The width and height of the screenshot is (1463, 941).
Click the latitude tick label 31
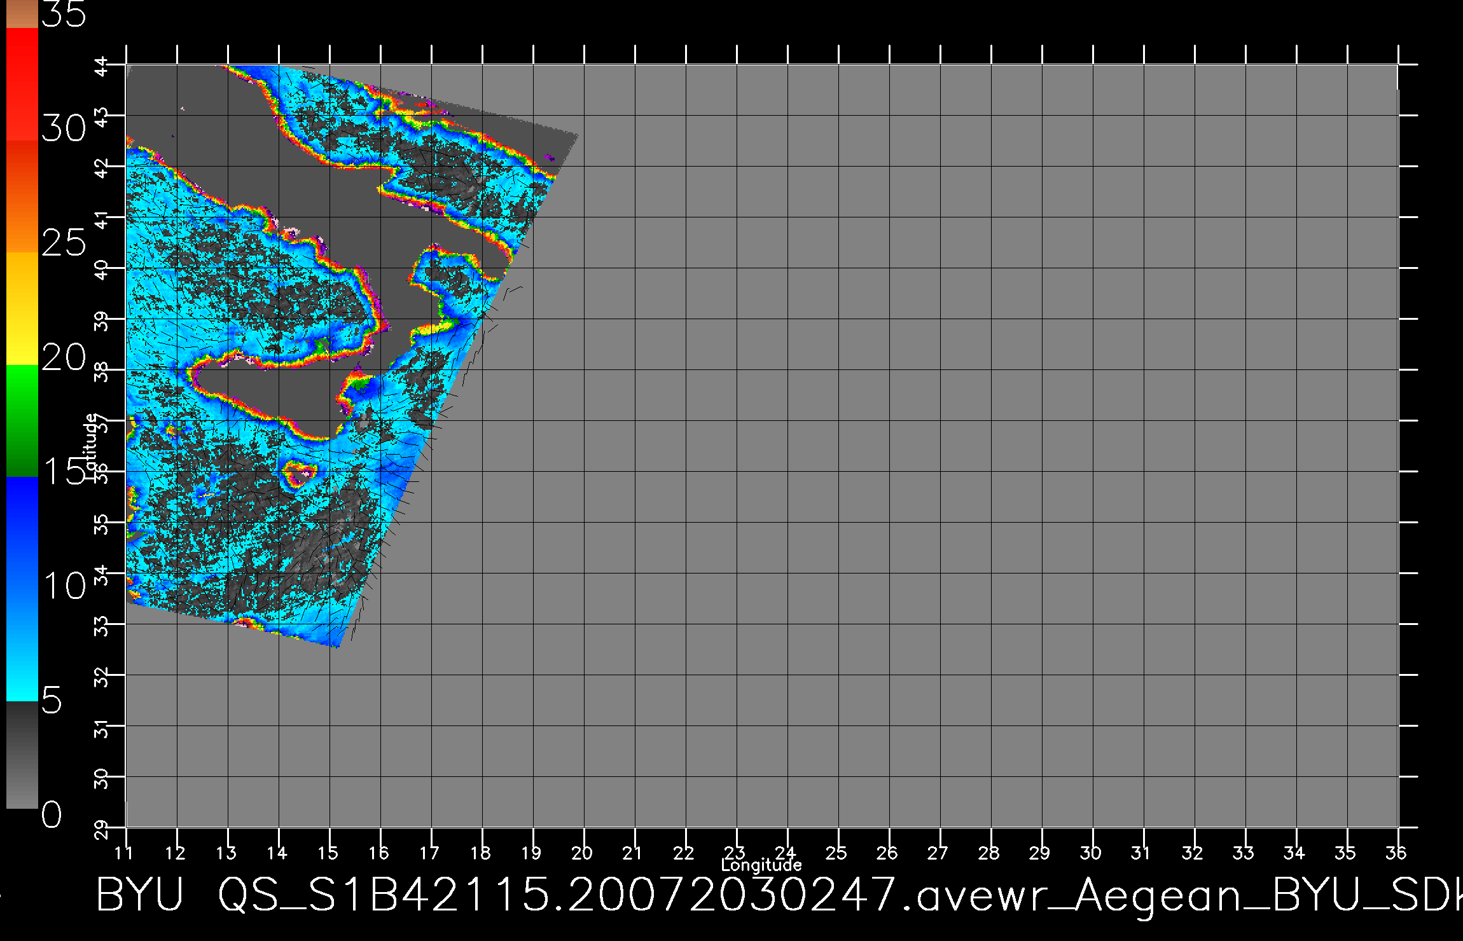[x=102, y=727]
